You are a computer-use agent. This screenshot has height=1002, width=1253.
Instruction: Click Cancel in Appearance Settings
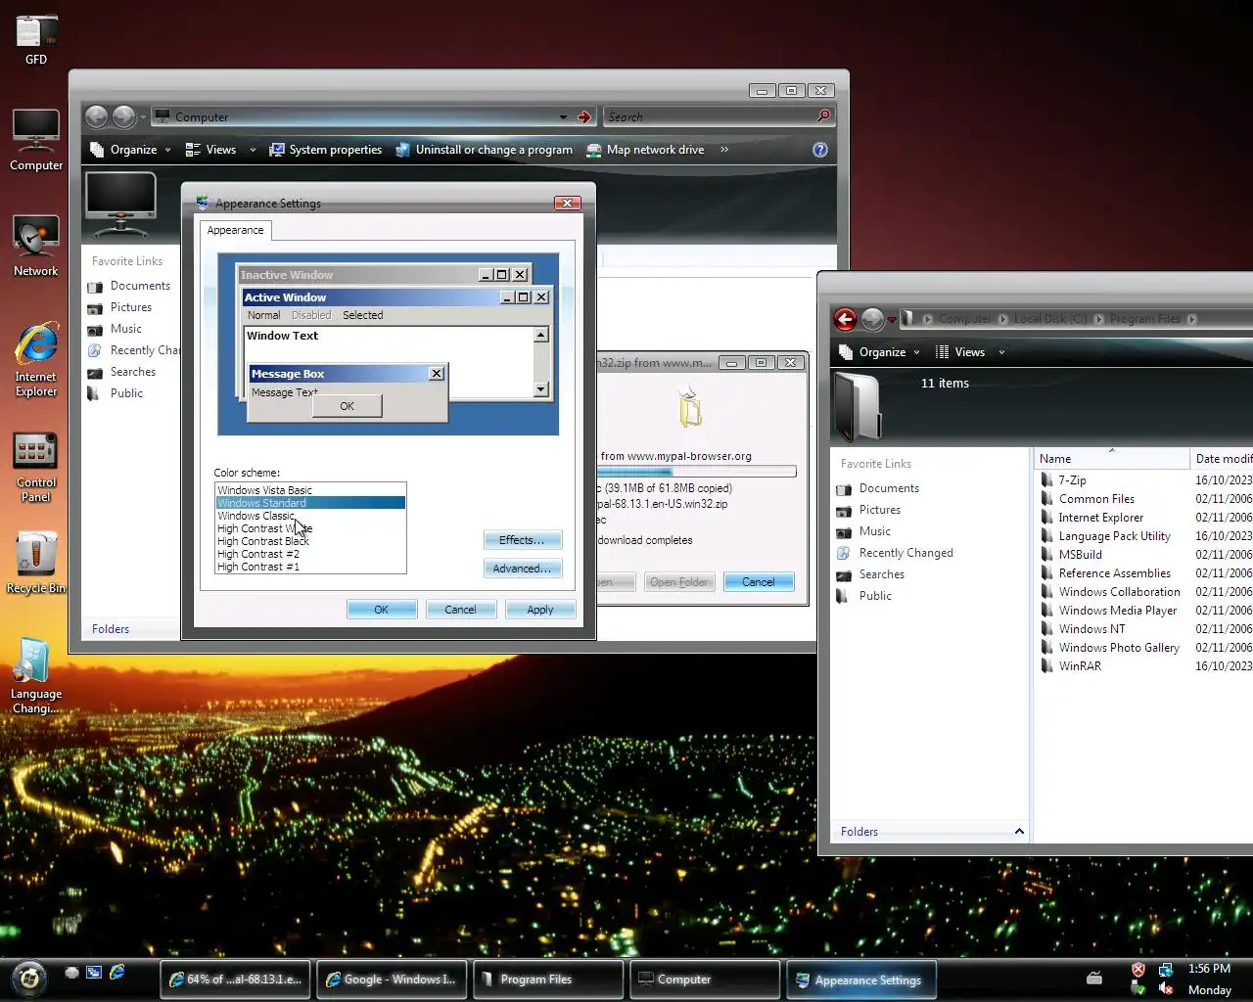[460, 610]
